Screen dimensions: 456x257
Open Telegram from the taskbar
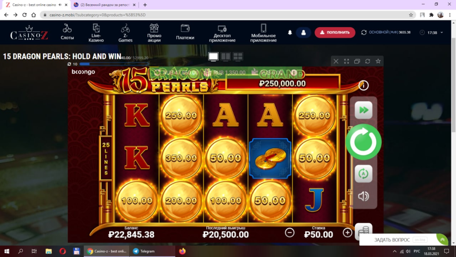[x=144, y=251]
